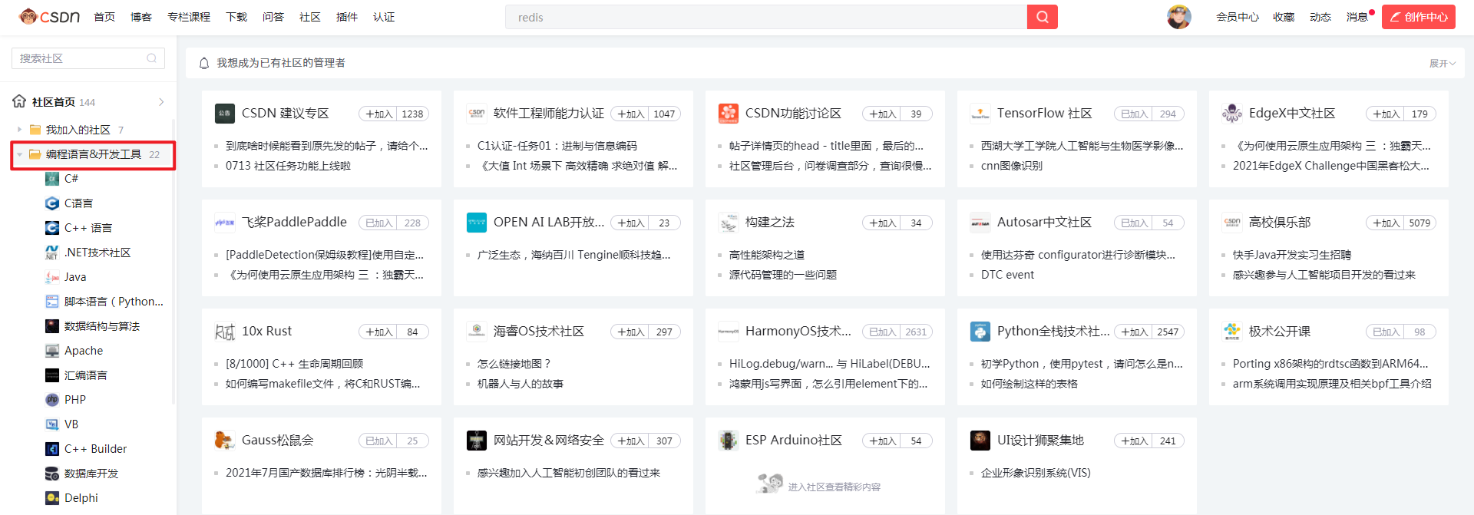Click the EdgeX中文社区 card logo

pos(1232,114)
